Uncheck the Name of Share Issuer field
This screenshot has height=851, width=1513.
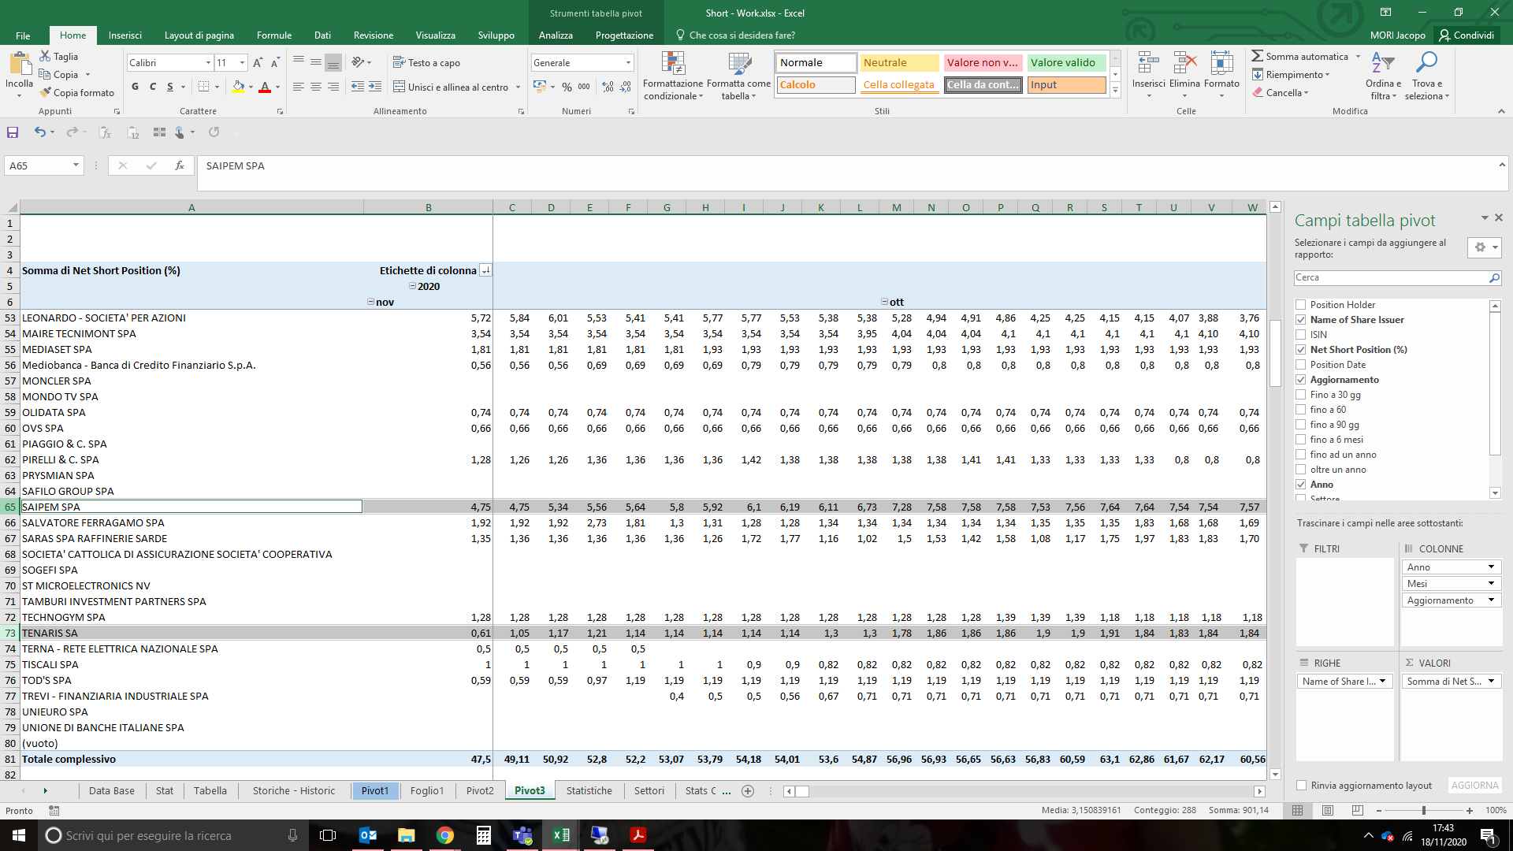[1301, 320]
